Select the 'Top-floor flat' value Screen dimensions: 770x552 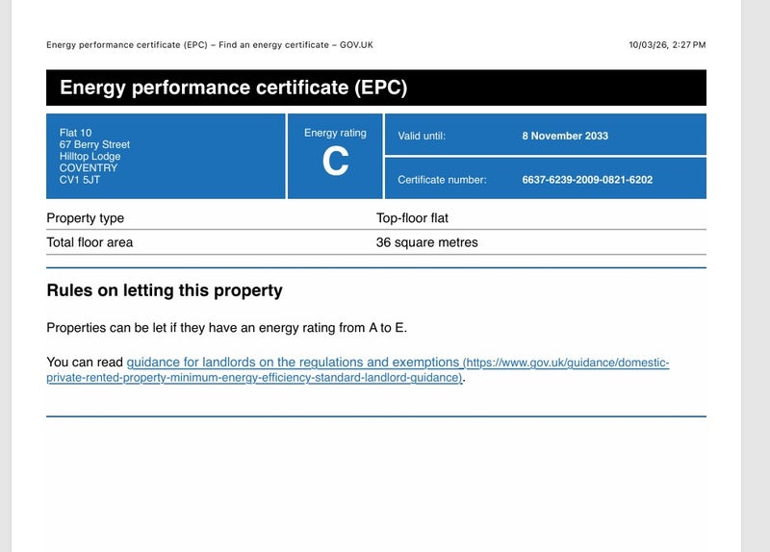412,218
